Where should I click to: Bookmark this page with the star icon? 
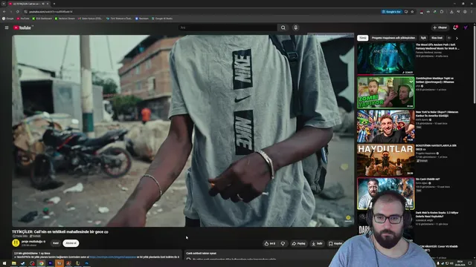(x=412, y=12)
